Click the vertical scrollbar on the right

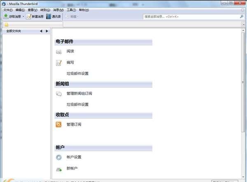244,82
